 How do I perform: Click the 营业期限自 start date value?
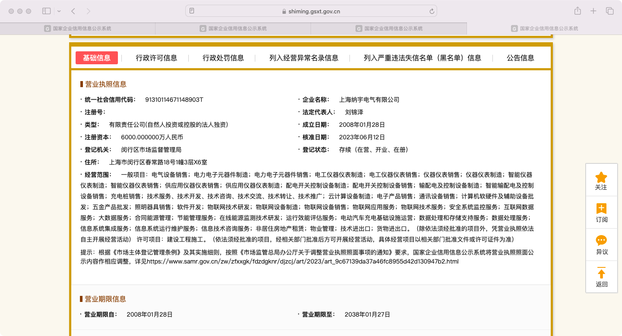pos(149,314)
